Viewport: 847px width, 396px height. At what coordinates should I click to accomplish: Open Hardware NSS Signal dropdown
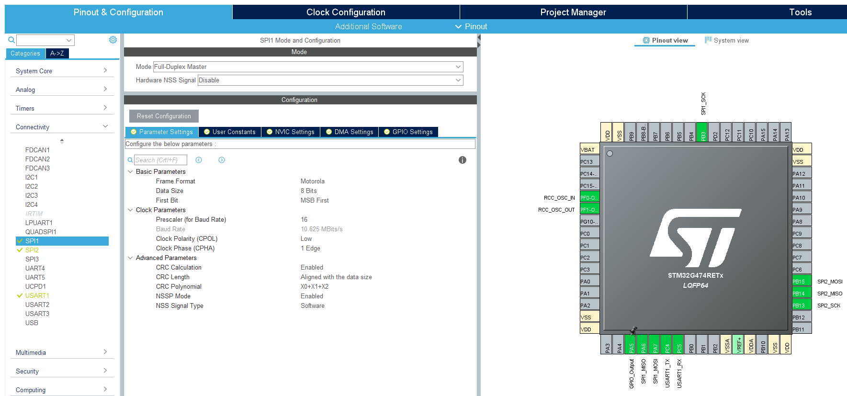330,80
